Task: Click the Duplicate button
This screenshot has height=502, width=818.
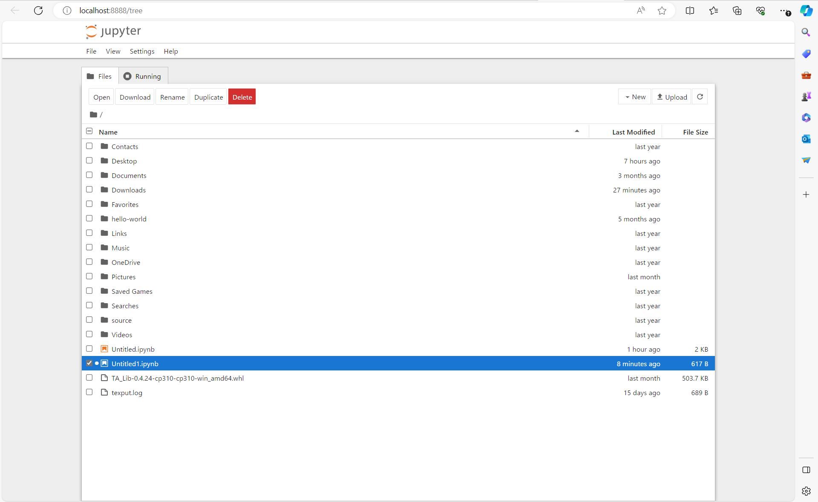Action: pos(208,97)
